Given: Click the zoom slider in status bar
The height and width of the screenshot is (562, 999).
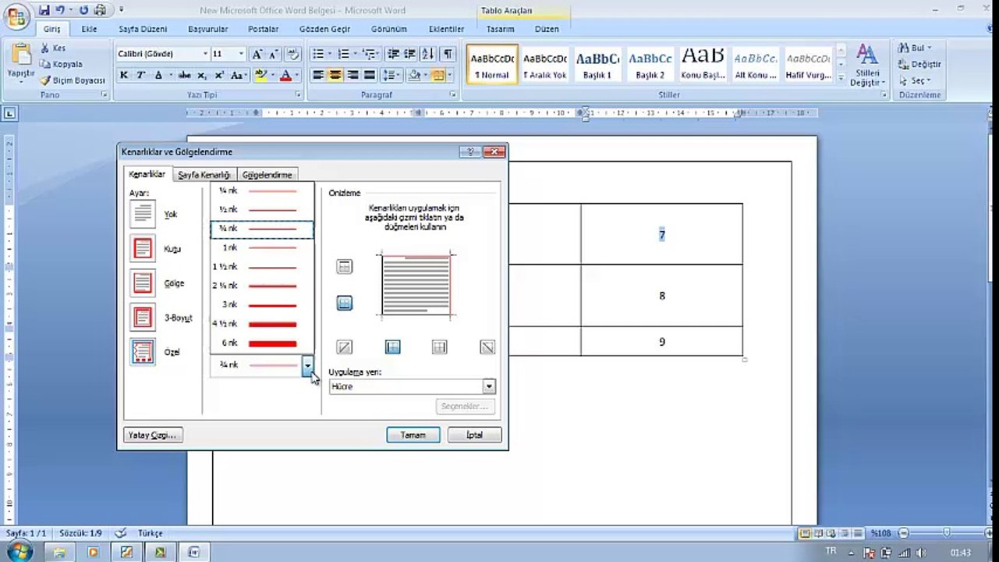Looking at the screenshot, I should [945, 533].
